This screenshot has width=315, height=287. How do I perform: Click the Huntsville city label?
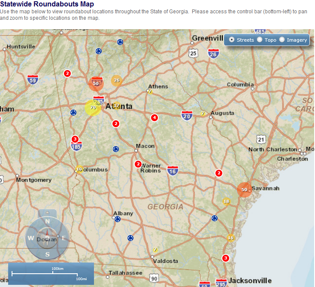(x=21, y=46)
